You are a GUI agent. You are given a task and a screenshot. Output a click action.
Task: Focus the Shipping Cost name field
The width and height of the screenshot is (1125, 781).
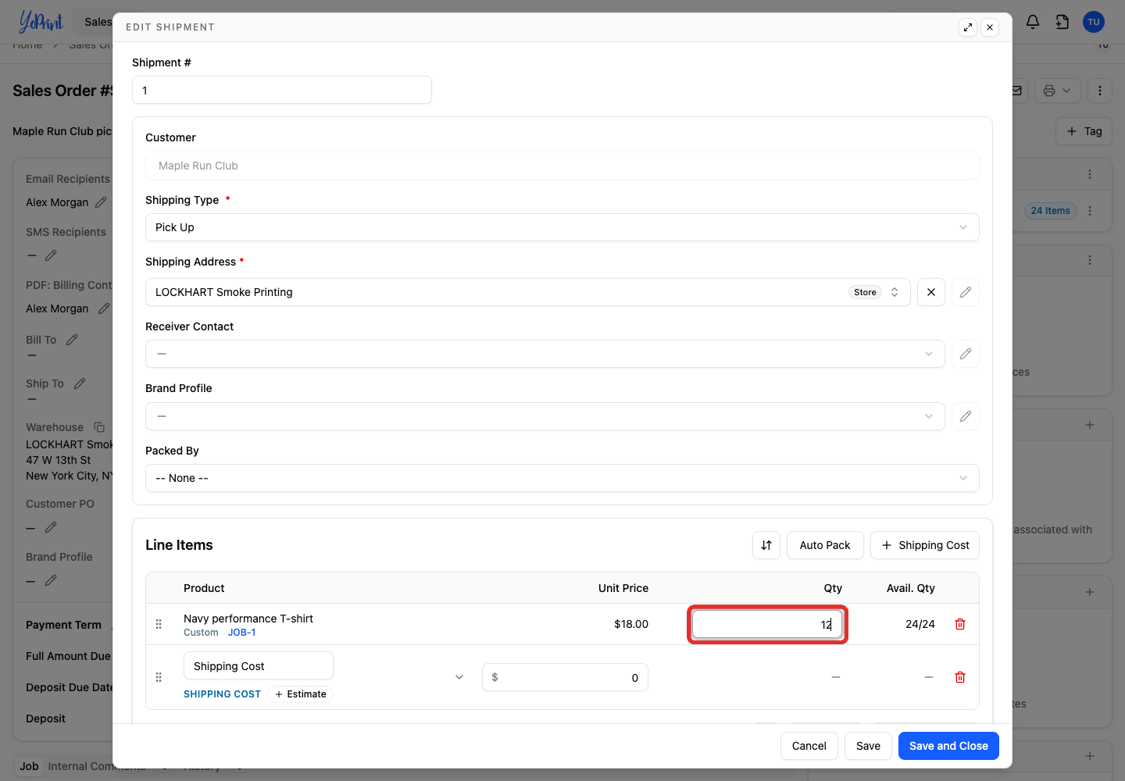(x=259, y=666)
